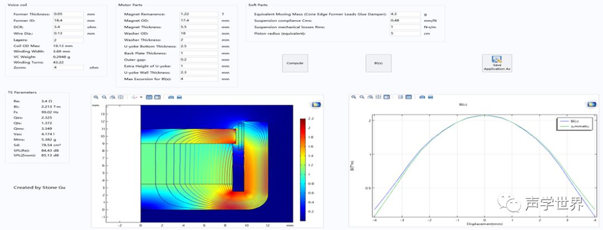603x230 pixels.
Task: Click the Save Application As button
Action: tap(496, 63)
